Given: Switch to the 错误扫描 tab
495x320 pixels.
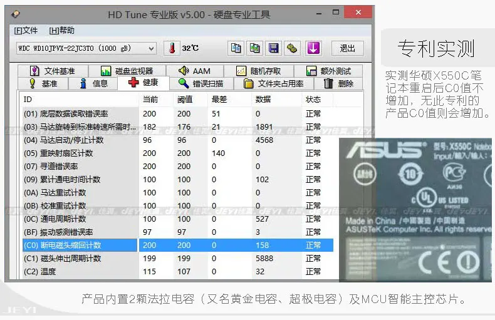Looking at the screenshot, I should click(x=201, y=84).
